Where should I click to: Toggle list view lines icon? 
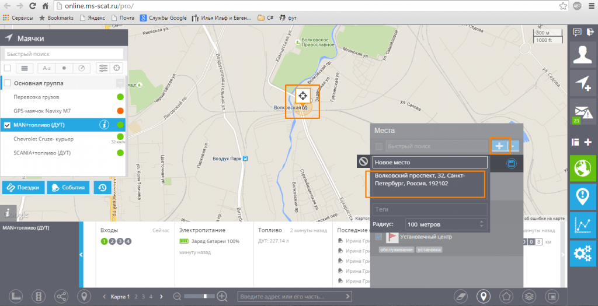(x=25, y=68)
